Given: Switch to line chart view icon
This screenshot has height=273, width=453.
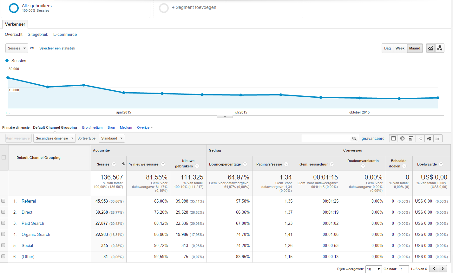Looking at the screenshot, I should 430,48.
